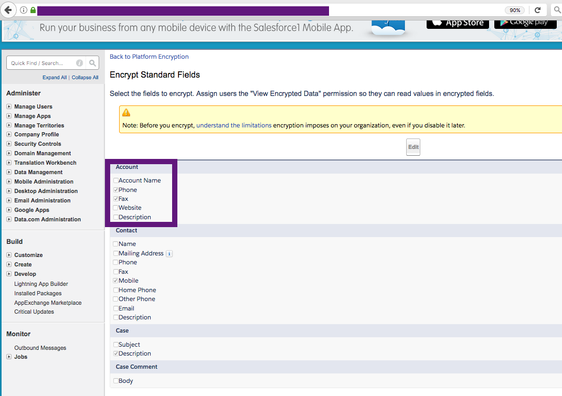Expand the Company Profile arrow
The width and height of the screenshot is (562, 396).
[x=9, y=134]
